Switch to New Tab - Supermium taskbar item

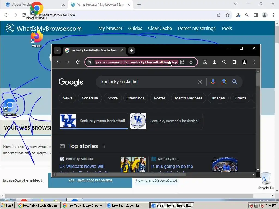[x=128, y=205]
